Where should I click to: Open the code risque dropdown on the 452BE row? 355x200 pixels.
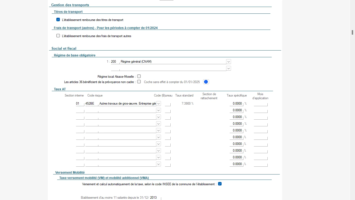coord(158,103)
